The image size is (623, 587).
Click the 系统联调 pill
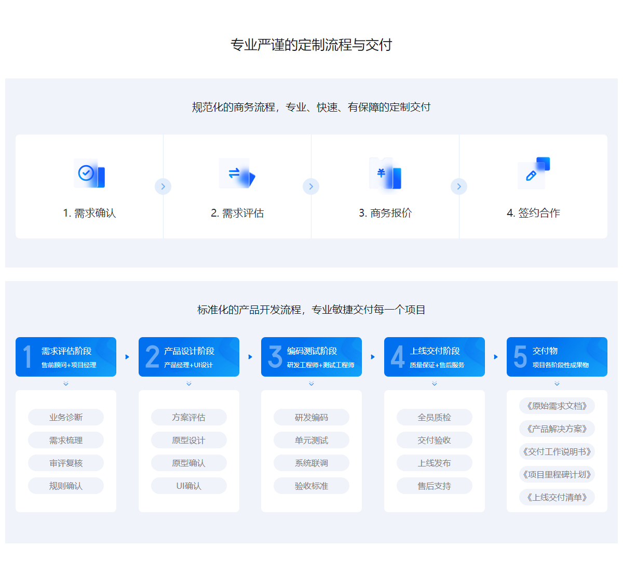coord(311,463)
